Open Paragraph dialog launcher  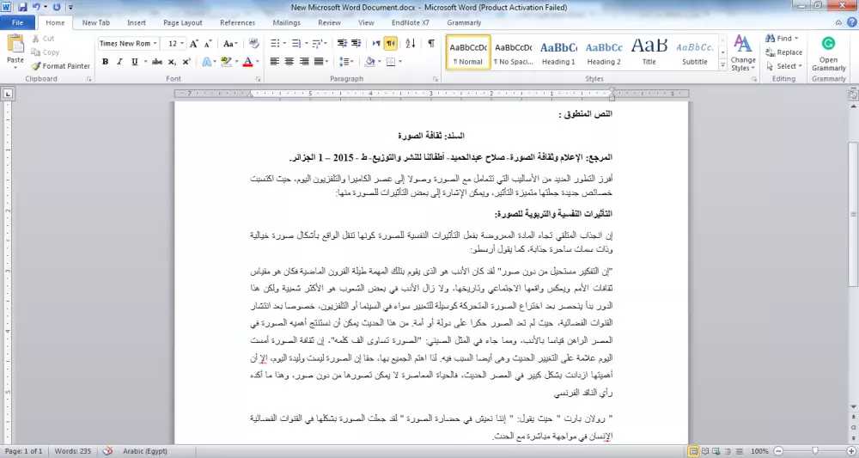[x=436, y=79]
